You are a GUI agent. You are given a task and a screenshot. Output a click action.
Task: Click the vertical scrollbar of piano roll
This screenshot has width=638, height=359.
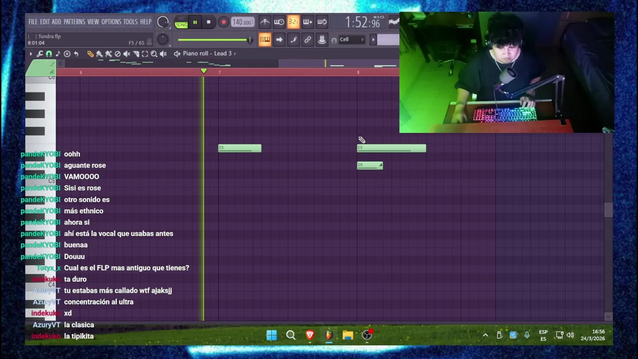point(608,210)
